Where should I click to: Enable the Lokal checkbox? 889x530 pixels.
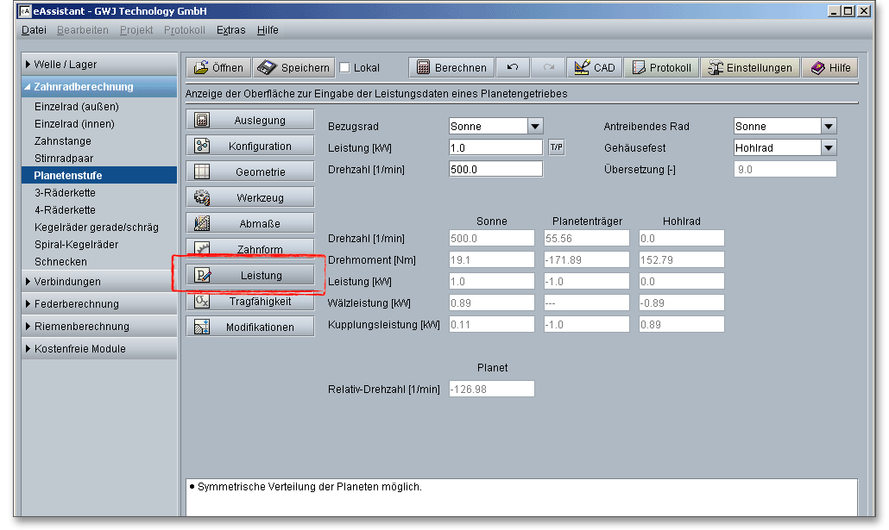pyautogui.click(x=345, y=68)
